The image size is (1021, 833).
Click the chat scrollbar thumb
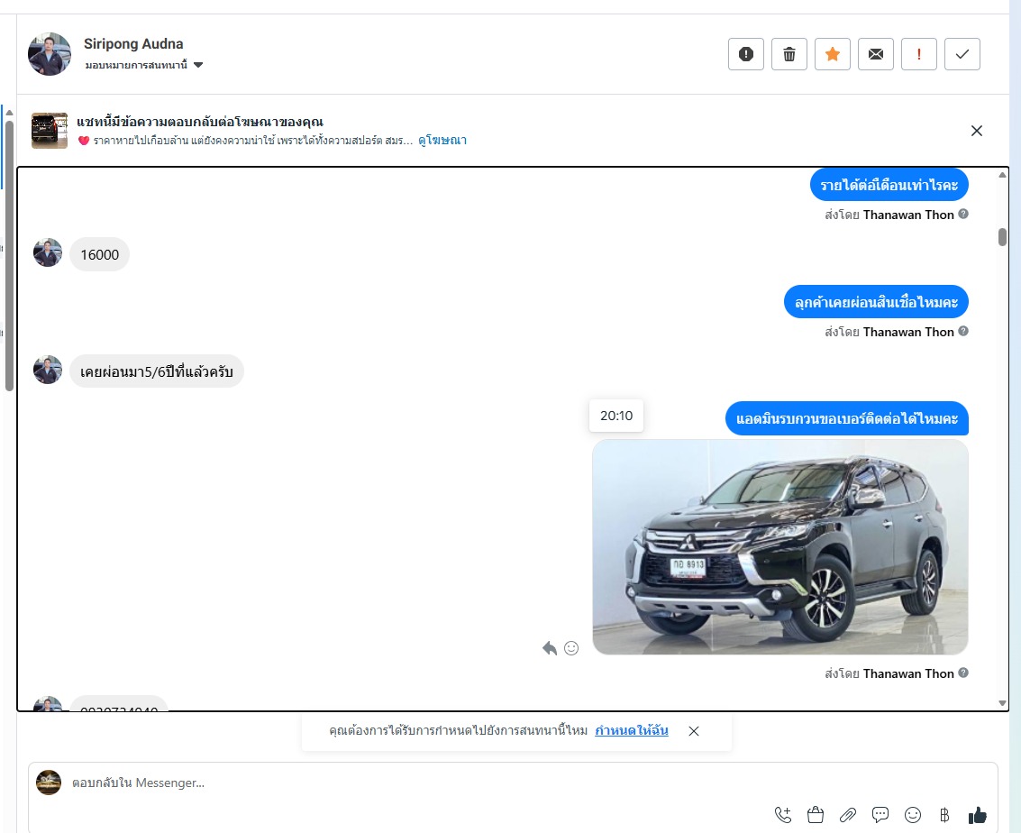[1002, 237]
